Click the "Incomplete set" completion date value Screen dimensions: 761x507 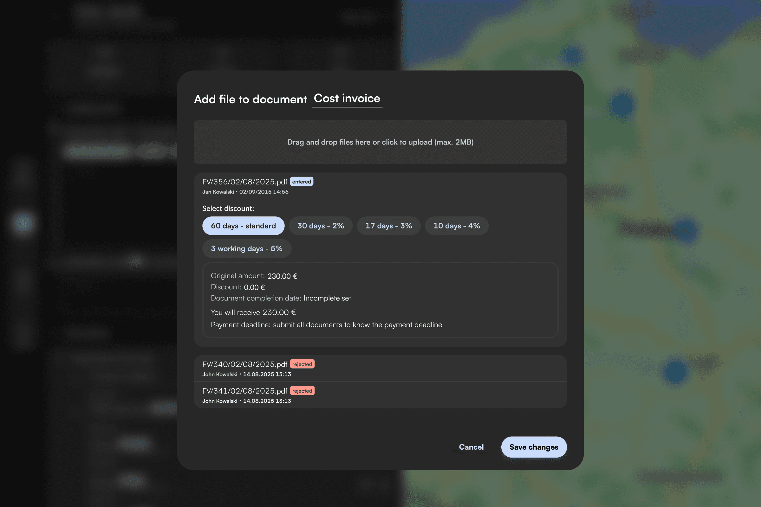pyautogui.click(x=327, y=298)
